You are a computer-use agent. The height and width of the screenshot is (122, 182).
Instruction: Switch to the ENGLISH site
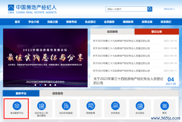tap(169, 9)
